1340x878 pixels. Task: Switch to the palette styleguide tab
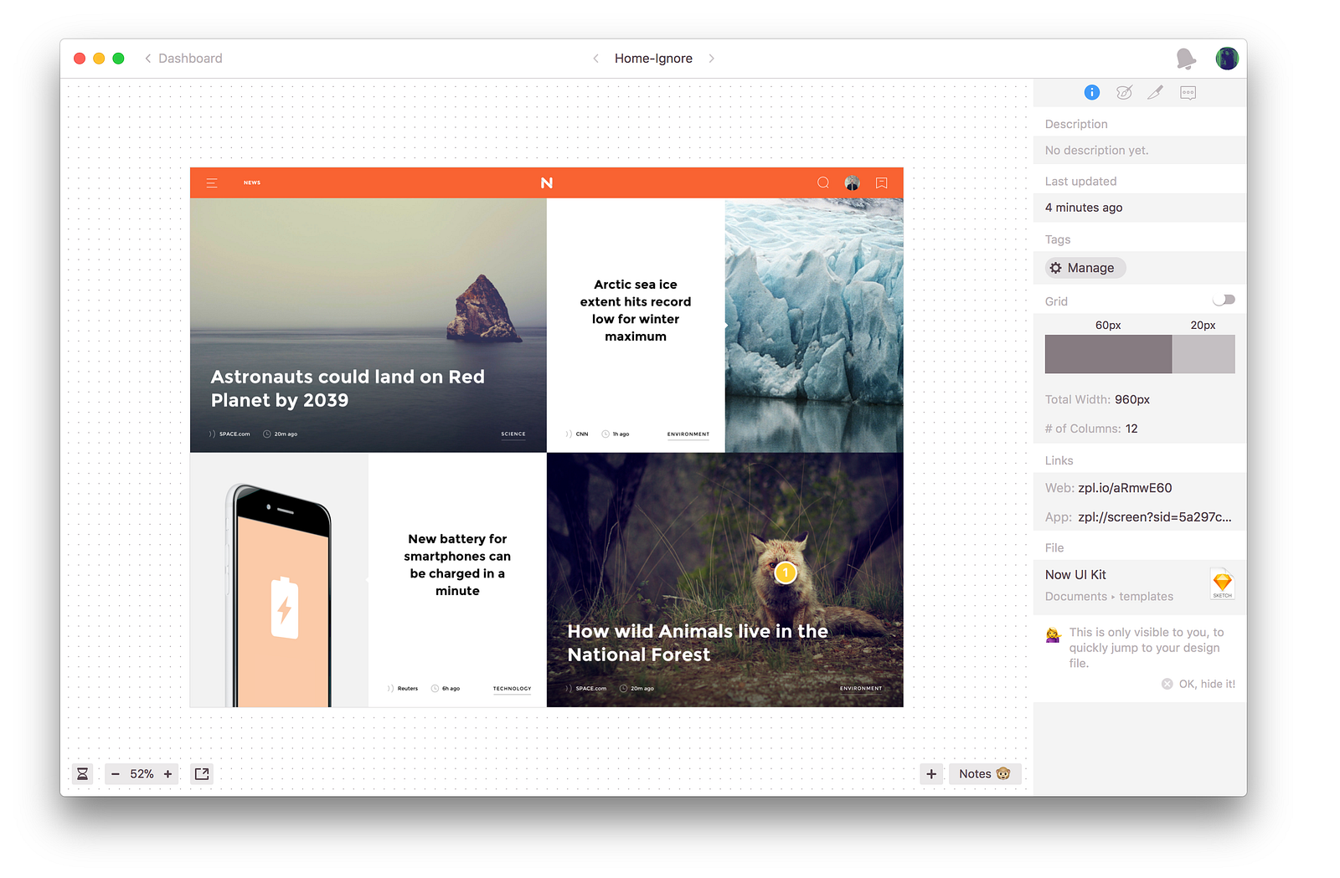(x=1124, y=93)
